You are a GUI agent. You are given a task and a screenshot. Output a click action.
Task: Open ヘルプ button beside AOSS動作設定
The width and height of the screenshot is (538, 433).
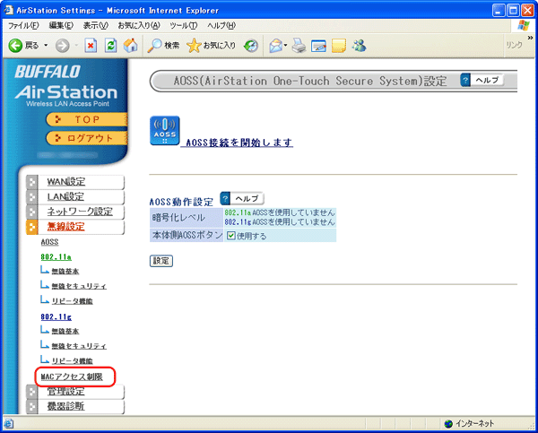240,198
